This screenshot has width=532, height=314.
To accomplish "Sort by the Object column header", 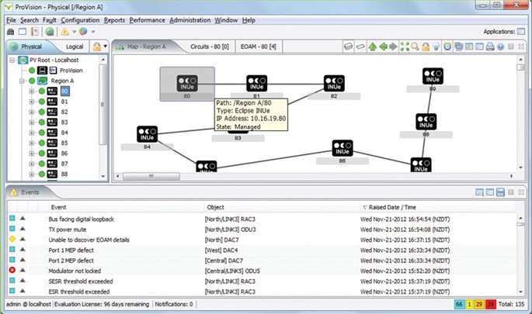I will click(215, 207).
